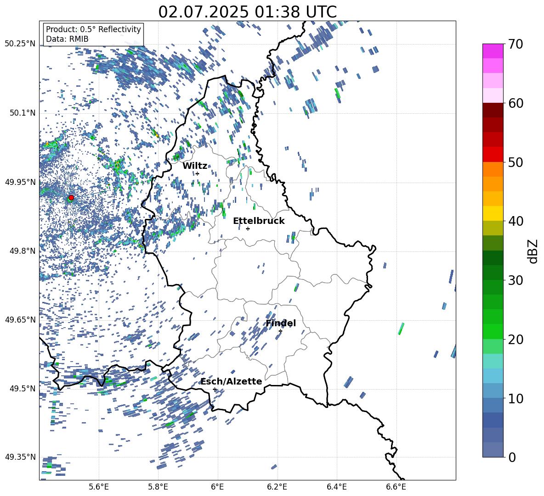Click the Wiltz station cross marker
544x496 pixels.
tap(198, 174)
